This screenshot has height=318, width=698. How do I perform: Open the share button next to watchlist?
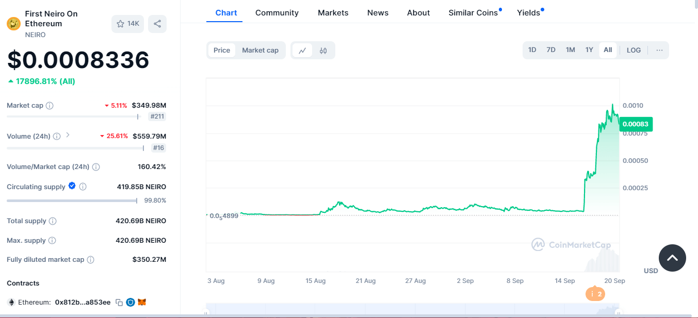[157, 24]
